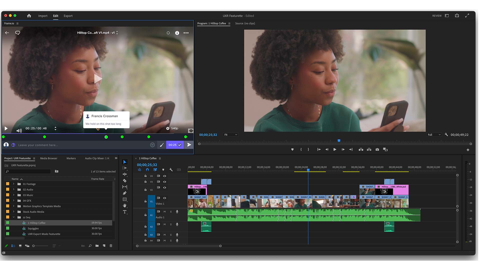This screenshot has height=270, width=480.
Task: Select the Razor tool in the timeline toolbar
Action: point(125,180)
